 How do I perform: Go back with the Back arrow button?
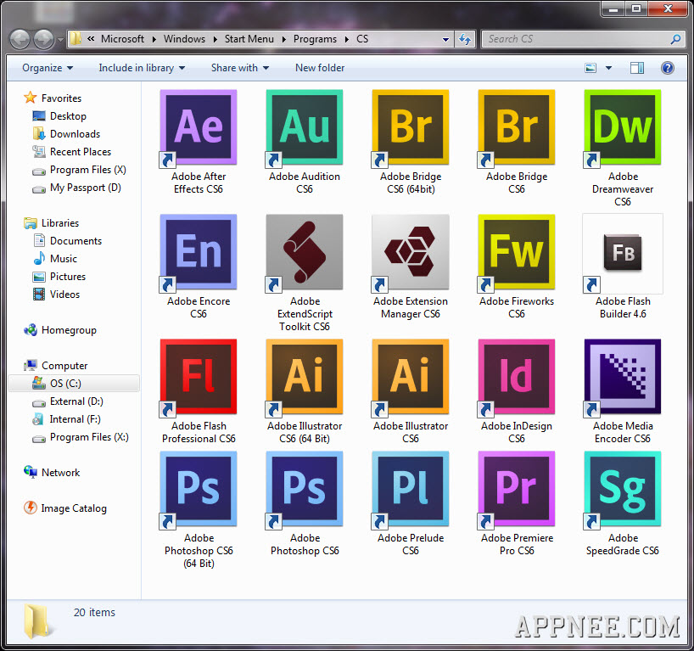20,39
